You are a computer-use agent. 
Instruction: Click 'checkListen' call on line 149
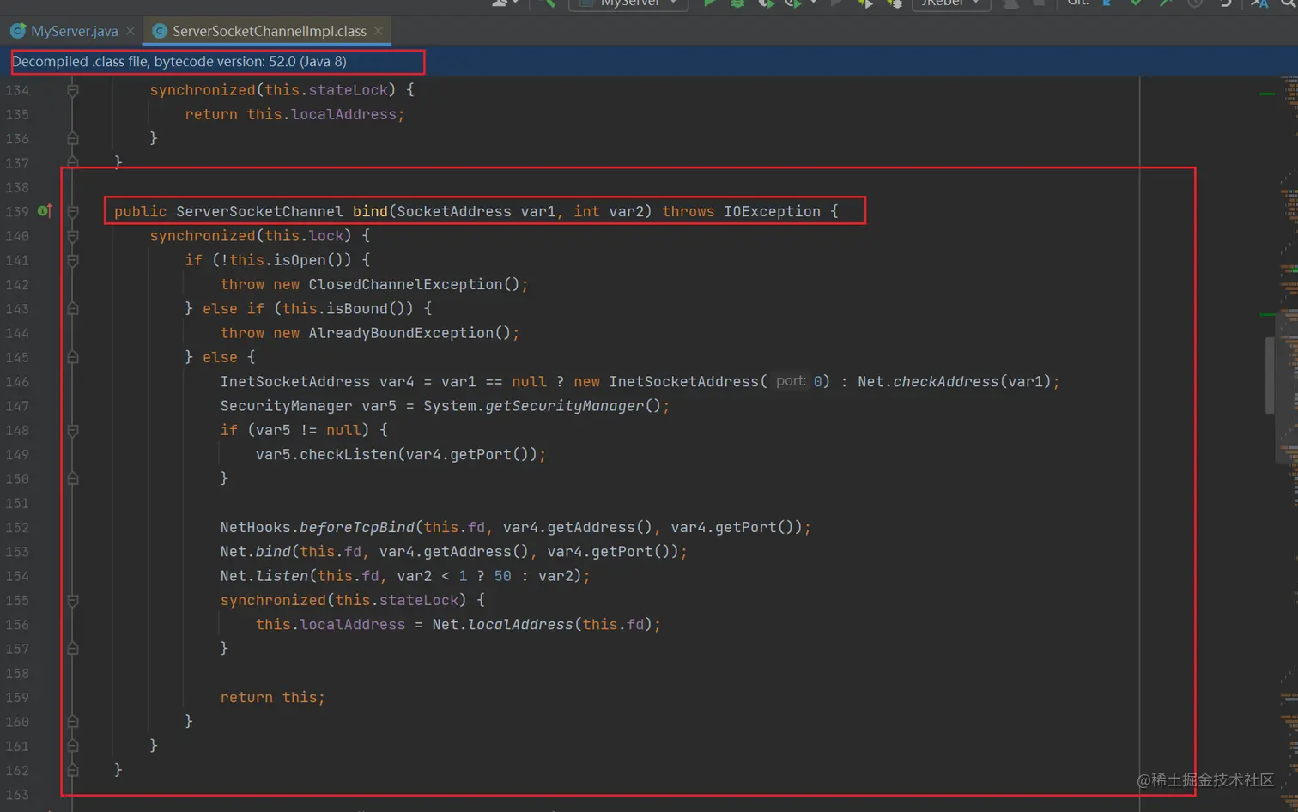(348, 454)
